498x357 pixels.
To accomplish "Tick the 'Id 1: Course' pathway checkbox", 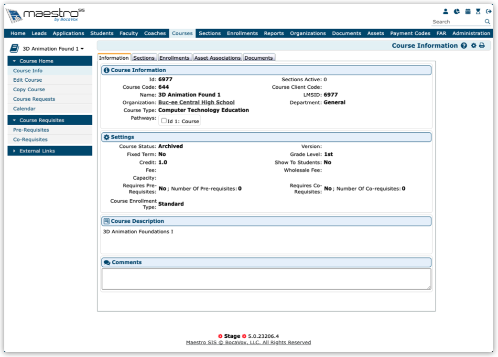I will (x=164, y=121).
